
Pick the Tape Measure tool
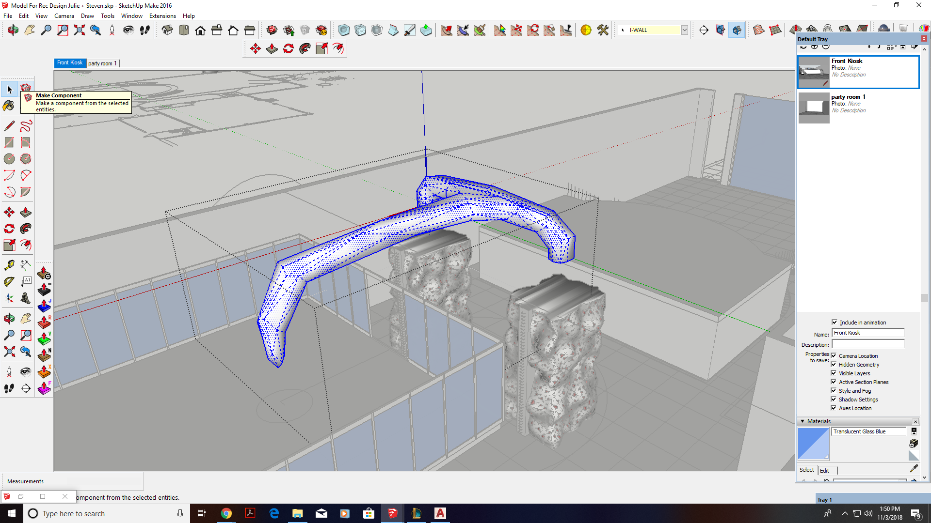pyautogui.click(x=9, y=265)
